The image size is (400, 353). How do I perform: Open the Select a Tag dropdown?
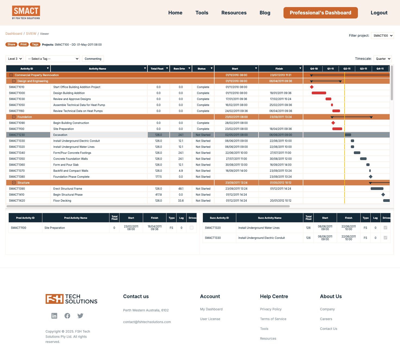52,58
